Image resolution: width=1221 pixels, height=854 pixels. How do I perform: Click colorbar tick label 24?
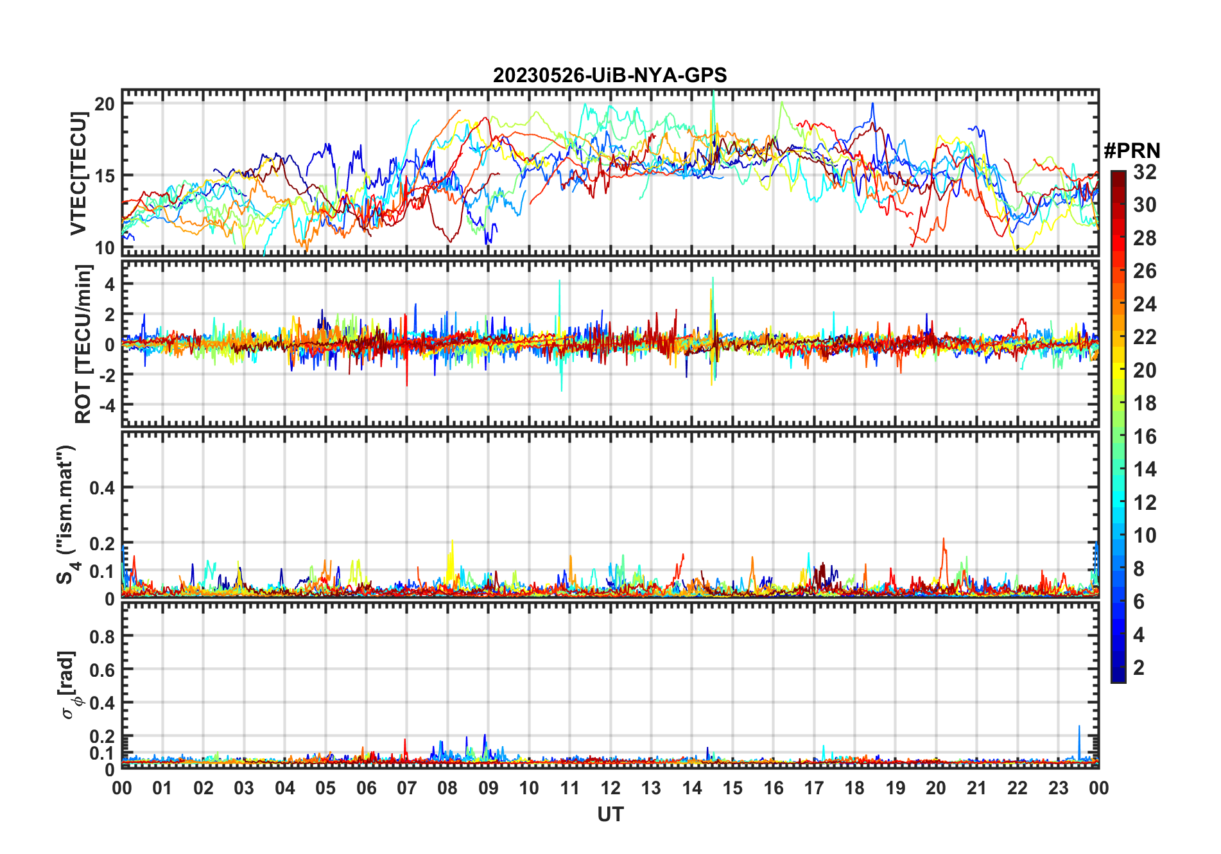(1145, 304)
